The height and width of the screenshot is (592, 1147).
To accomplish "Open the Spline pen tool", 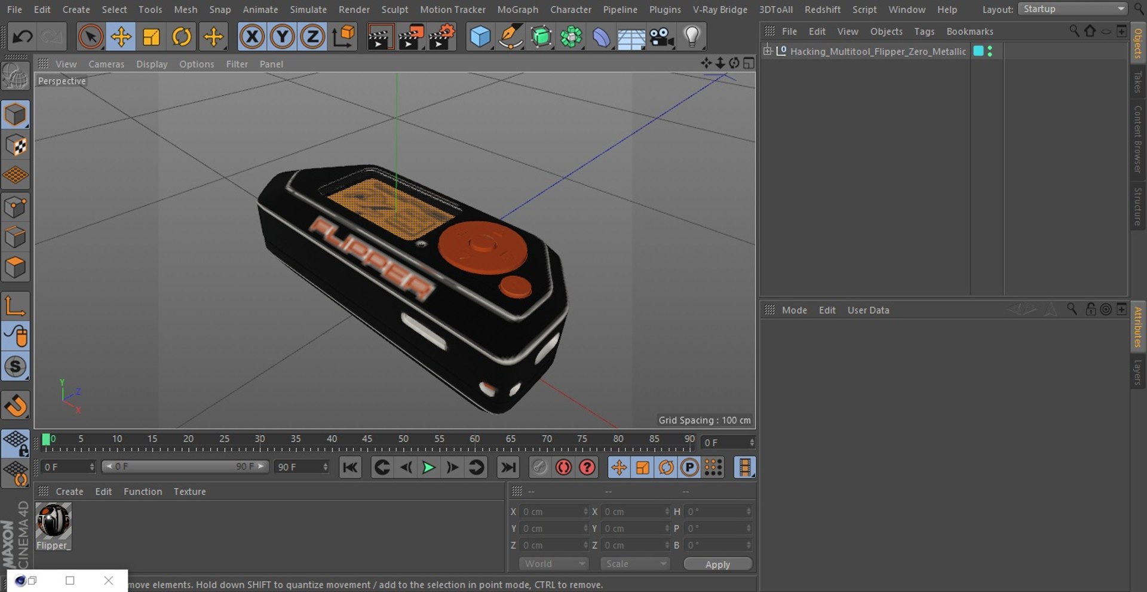I will (x=510, y=37).
